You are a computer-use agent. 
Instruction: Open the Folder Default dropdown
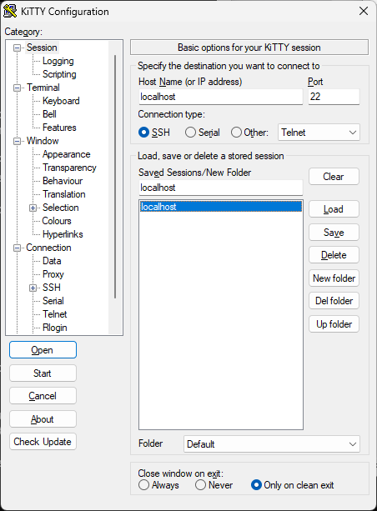click(272, 443)
